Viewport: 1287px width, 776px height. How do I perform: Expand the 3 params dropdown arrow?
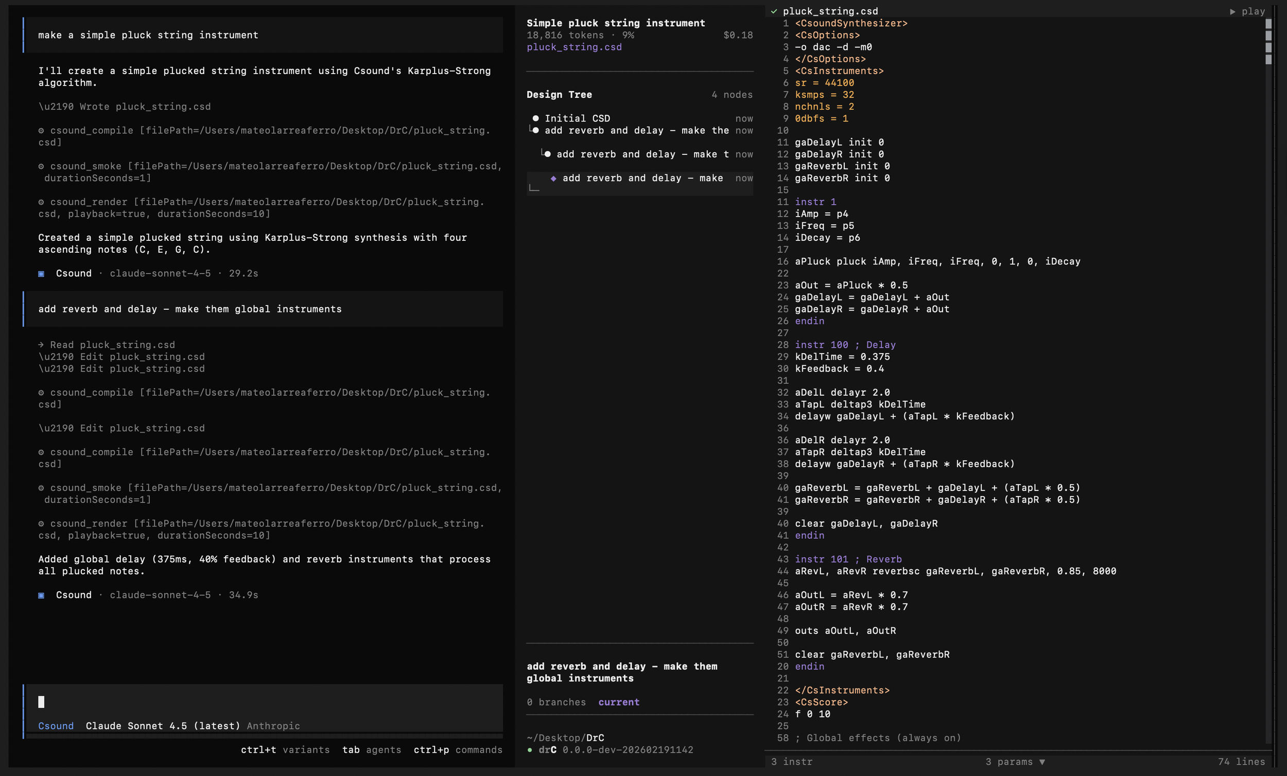(x=1041, y=762)
